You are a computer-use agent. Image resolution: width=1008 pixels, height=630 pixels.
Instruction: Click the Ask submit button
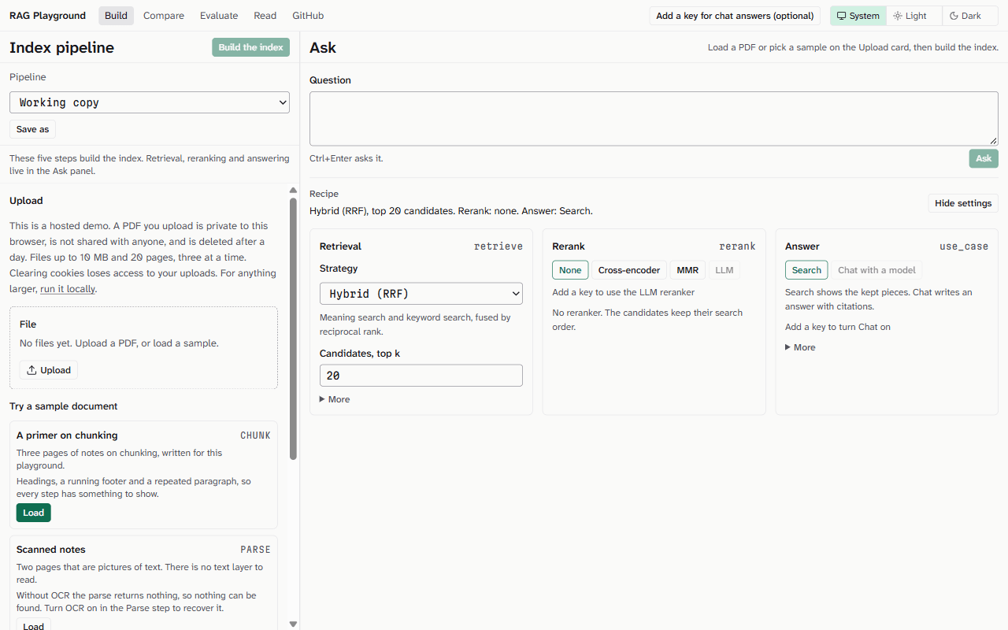[x=984, y=158]
